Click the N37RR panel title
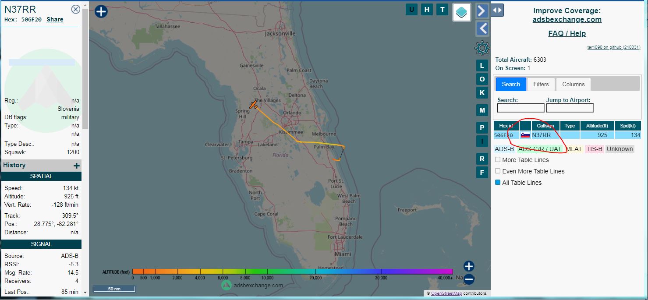The width and height of the screenshot is (648, 300). tap(20, 10)
